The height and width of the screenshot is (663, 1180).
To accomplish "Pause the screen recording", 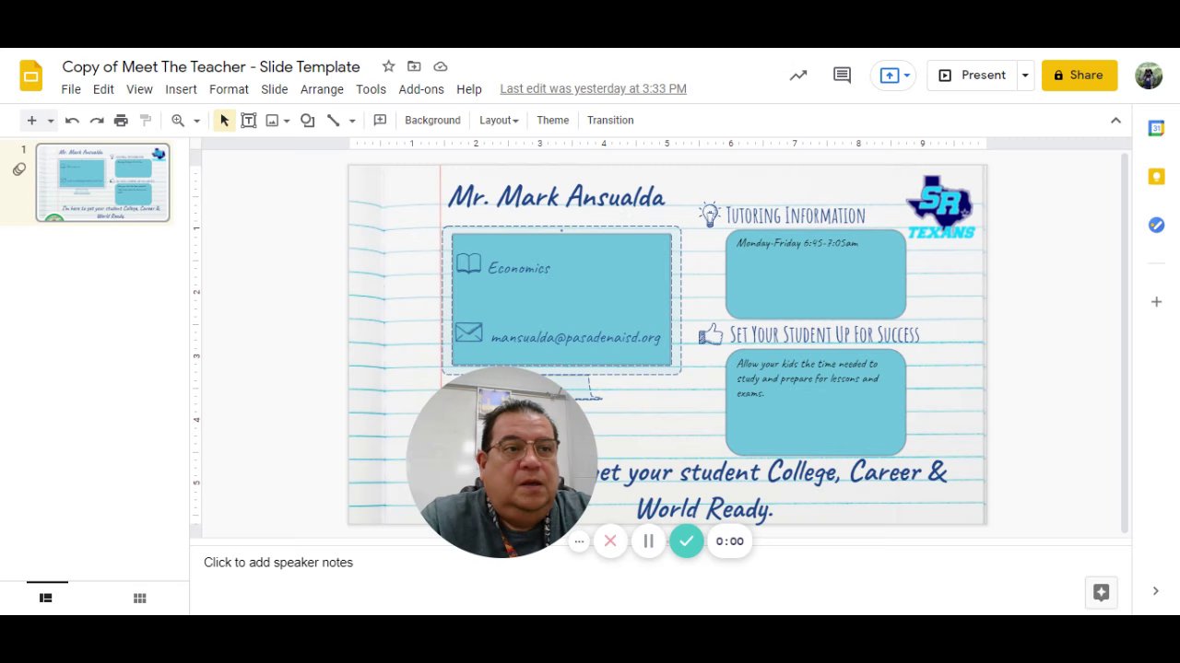I will point(648,541).
